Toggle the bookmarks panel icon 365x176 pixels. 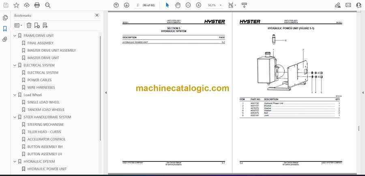5,29
